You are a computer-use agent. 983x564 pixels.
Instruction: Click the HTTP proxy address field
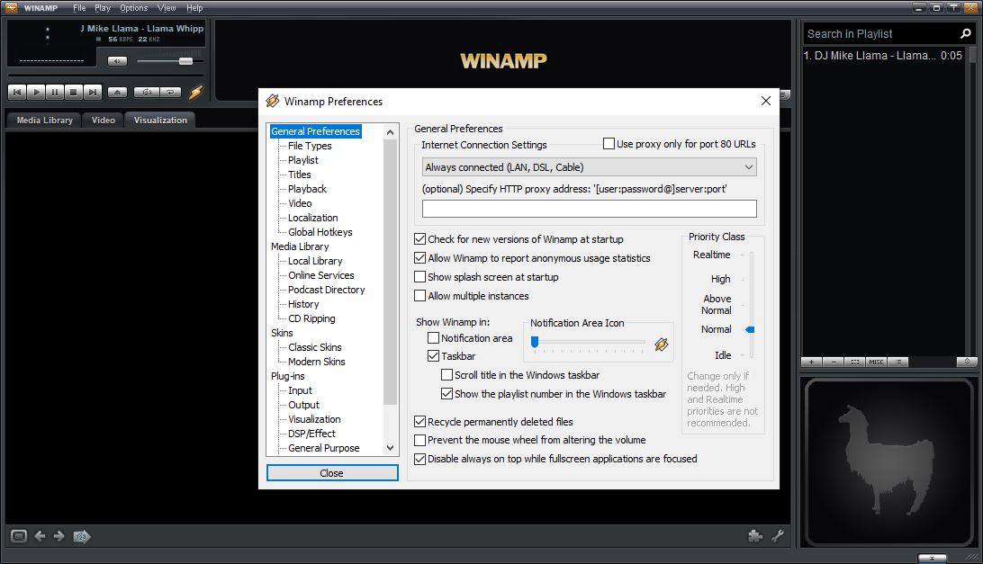pos(590,209)
